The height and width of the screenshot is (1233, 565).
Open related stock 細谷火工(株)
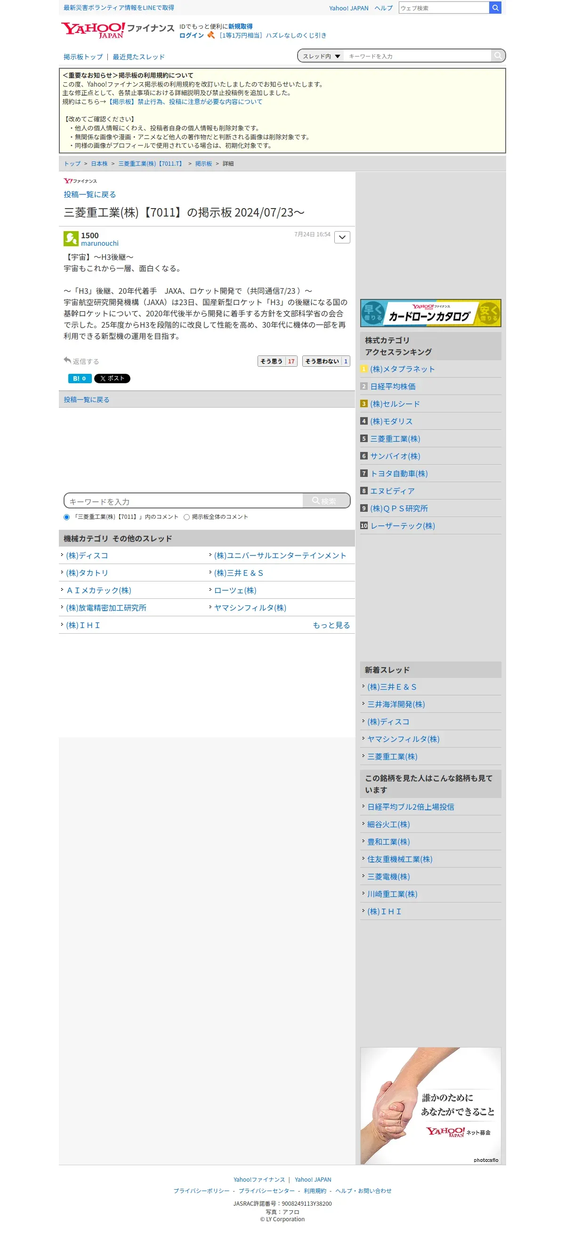[388, 825]
